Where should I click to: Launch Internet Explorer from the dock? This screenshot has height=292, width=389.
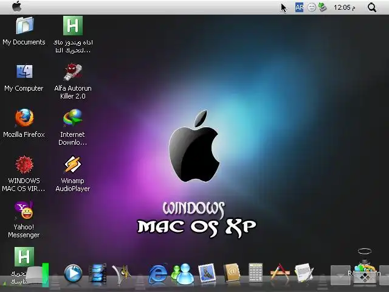pos(158,274)
